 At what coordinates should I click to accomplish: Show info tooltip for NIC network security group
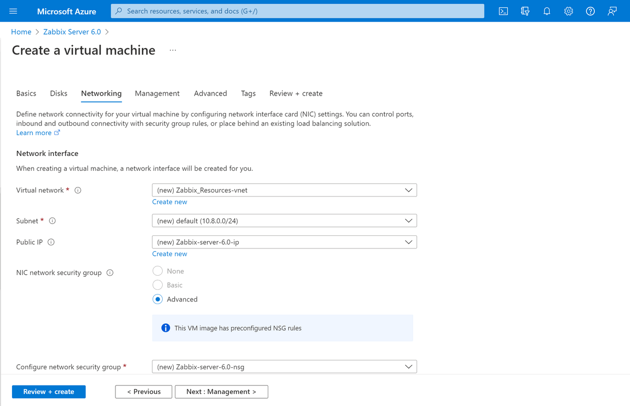(x=110, y=273)
